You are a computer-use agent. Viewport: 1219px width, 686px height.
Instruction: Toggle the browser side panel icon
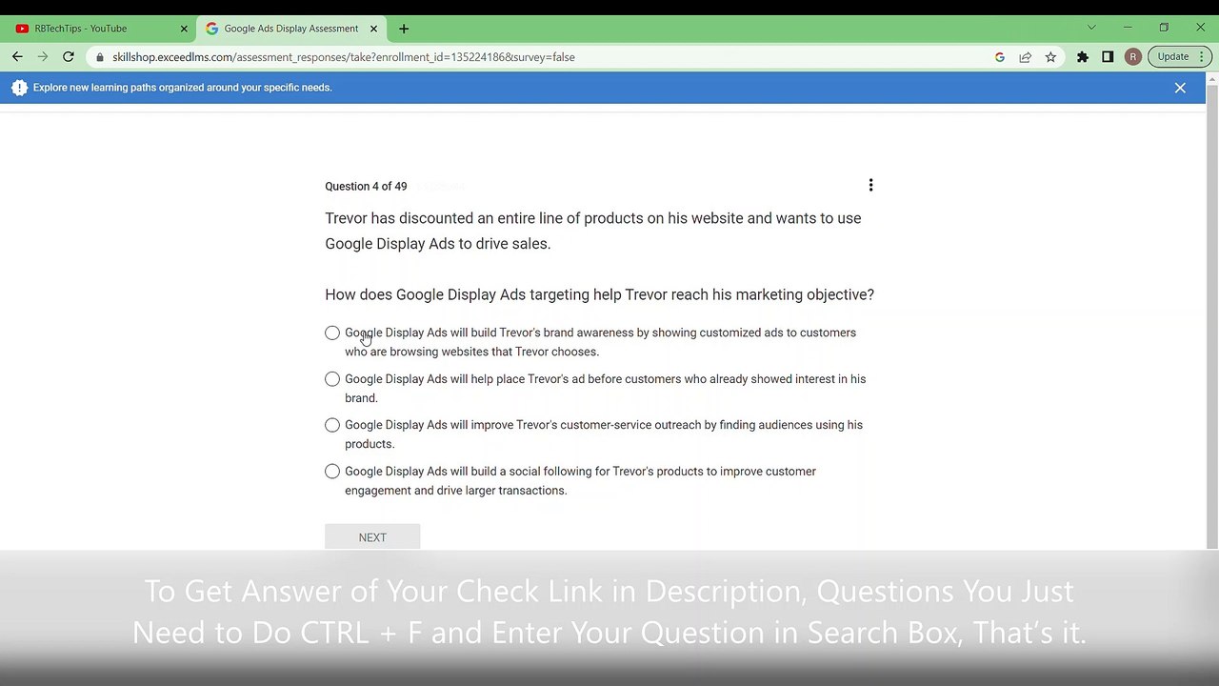pyautogui.click(x=1108, y=57)
